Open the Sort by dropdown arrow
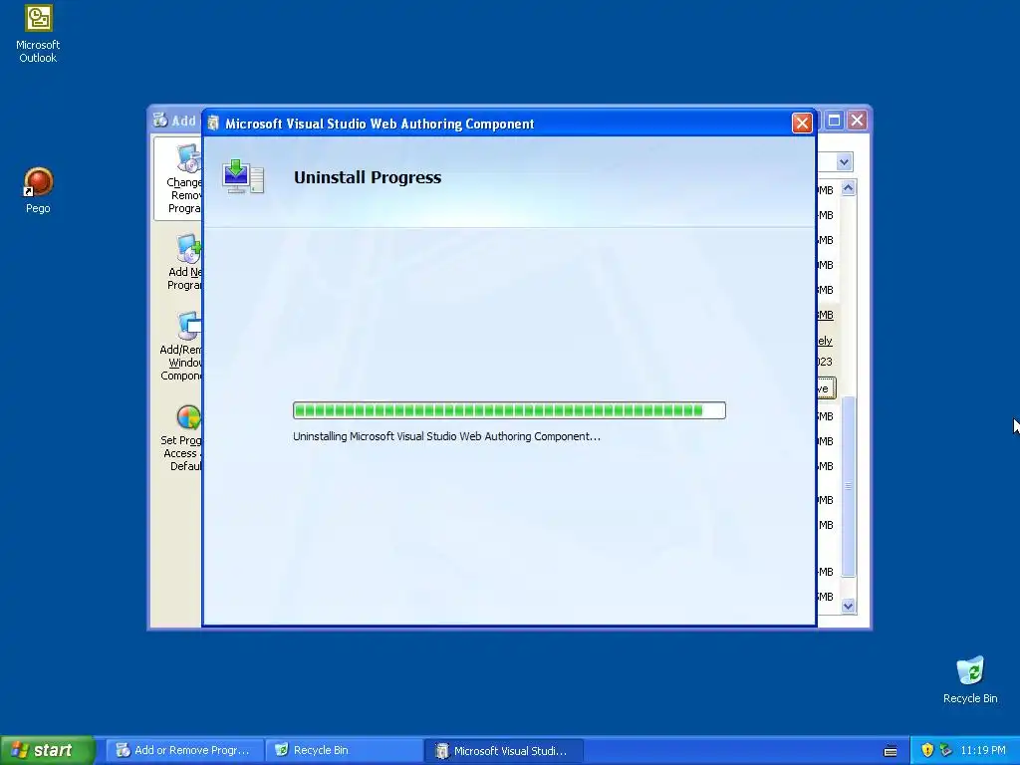This screenshot has height=765, width=1020. (x=844, y=162)
